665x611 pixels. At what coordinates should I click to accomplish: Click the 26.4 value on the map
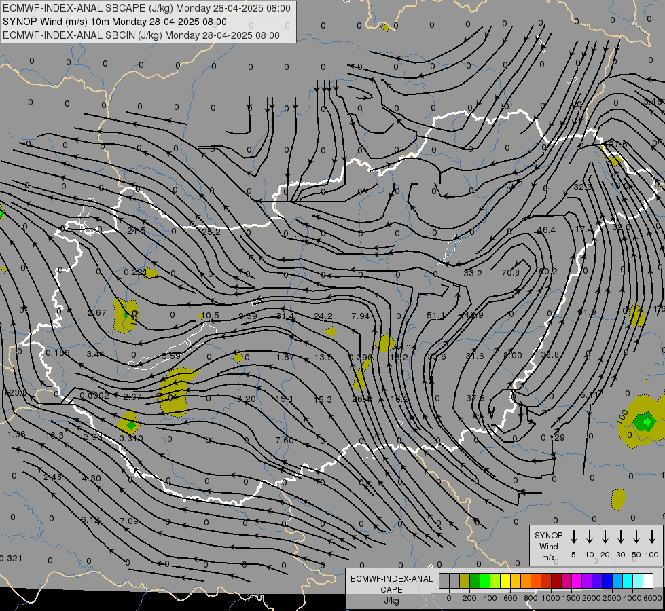pos(361,399)
